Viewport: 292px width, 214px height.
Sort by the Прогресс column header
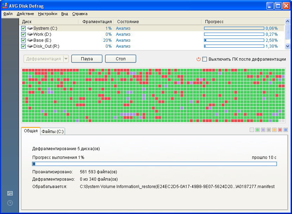point(243,21)
